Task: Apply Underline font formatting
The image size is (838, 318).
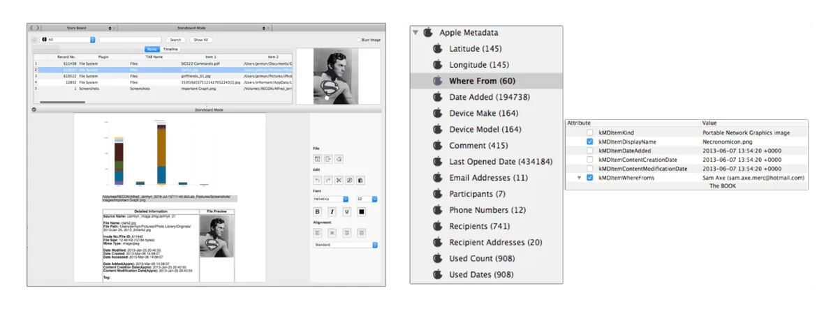Action: (x=346, y=211)
